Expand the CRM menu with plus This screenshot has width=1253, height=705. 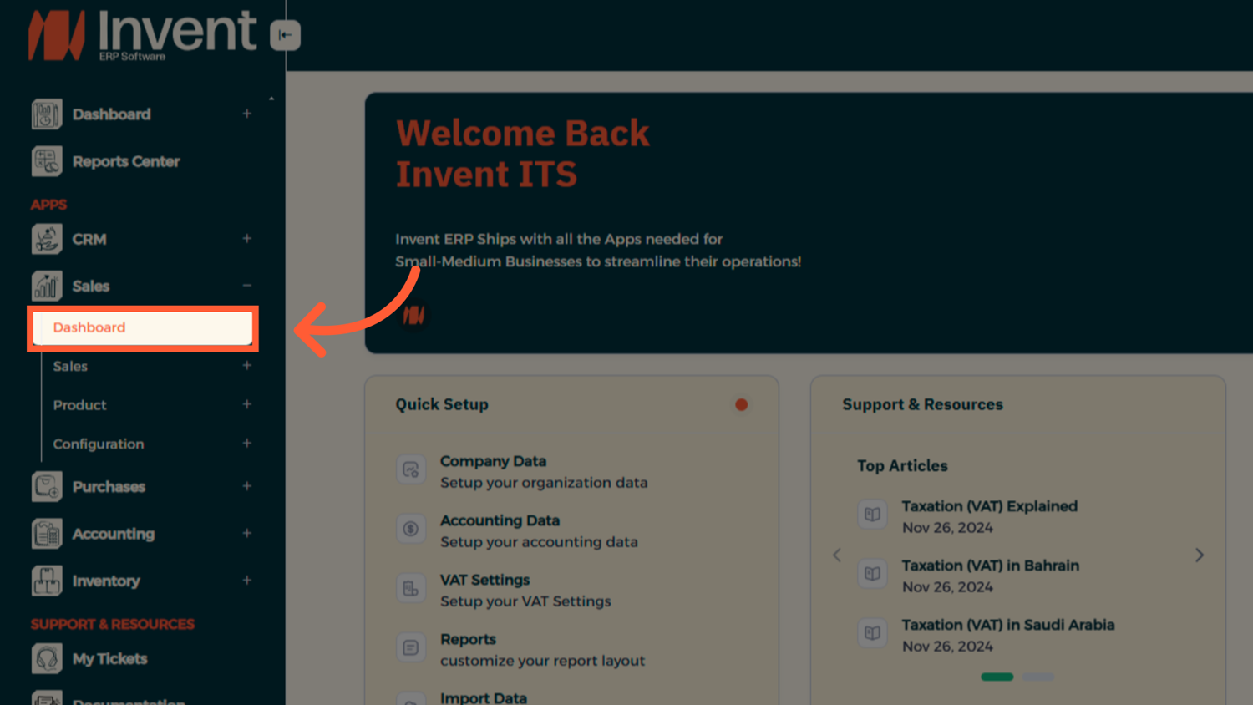[247, 239]
